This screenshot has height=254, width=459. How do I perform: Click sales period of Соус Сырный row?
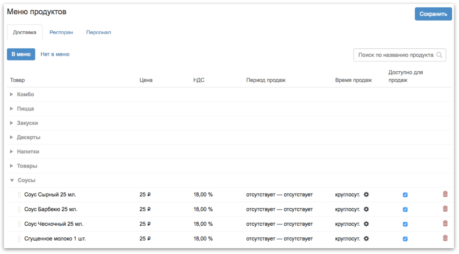click(280, 194)
